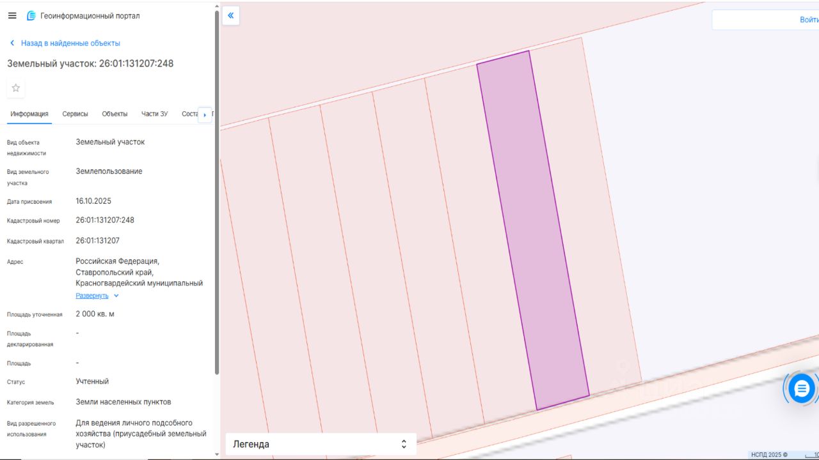The height and width of the screenshot is (460, 819).
Task: Click the НСПД 2025 copyright label
Action: pos(770,455)
